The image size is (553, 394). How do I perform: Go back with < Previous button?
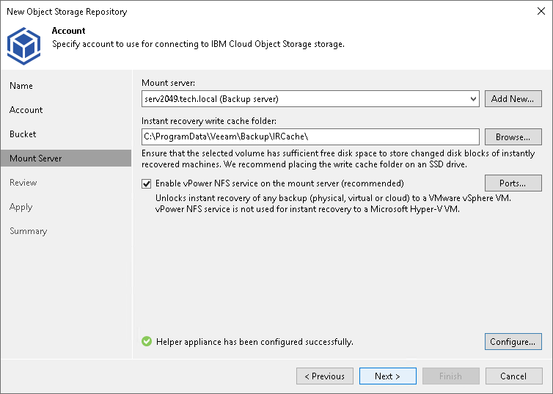coord(325,376)
